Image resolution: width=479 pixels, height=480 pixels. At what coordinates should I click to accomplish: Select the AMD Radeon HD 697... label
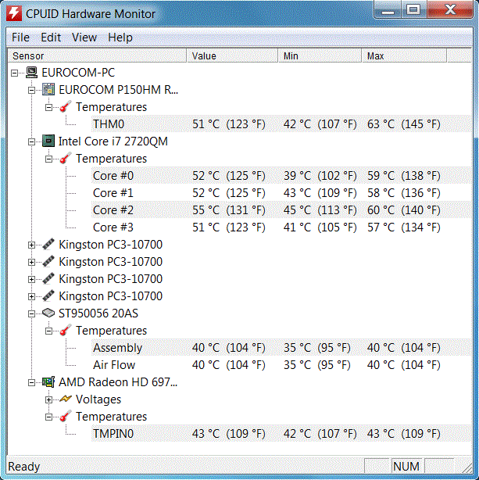point(118,382)
